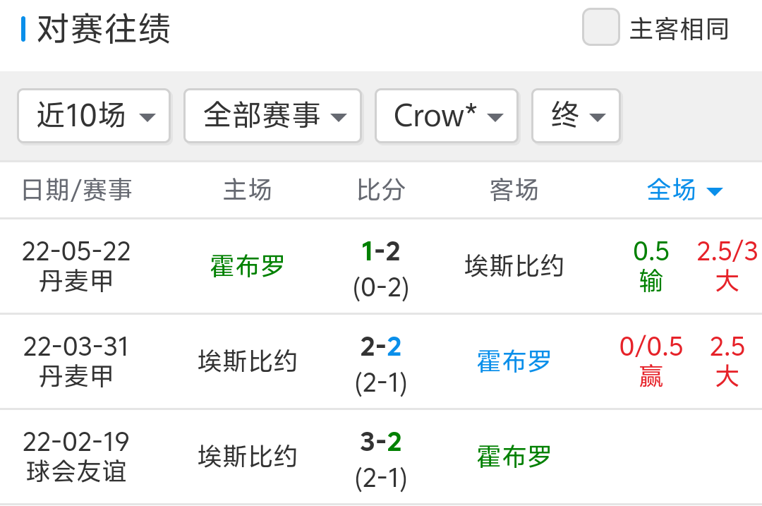This screenshot has height=506, width=762.
Task: Toggle the 主客相同 checkbox
Action: click(600, 28)
